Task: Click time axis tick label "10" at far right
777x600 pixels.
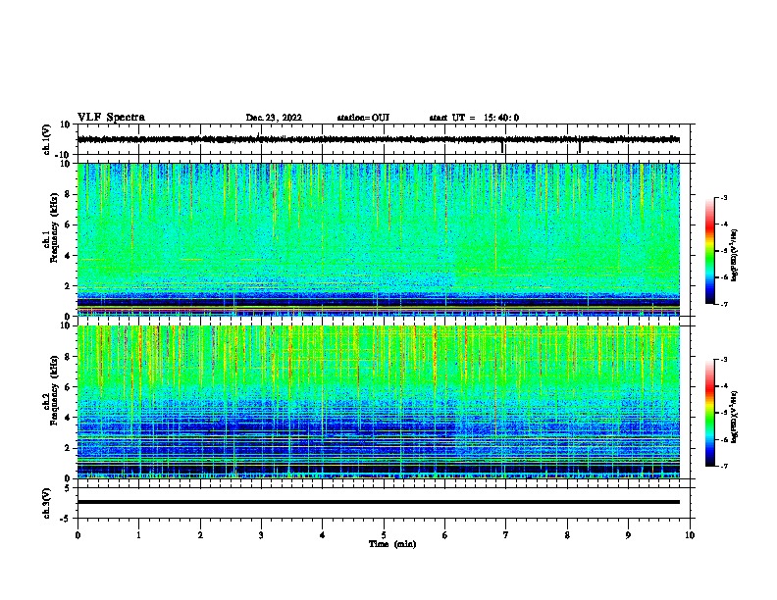Action: 690,535
